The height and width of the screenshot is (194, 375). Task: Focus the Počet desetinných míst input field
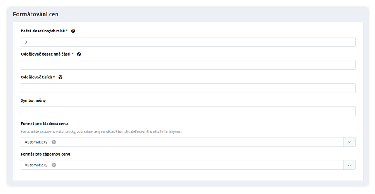188,42
